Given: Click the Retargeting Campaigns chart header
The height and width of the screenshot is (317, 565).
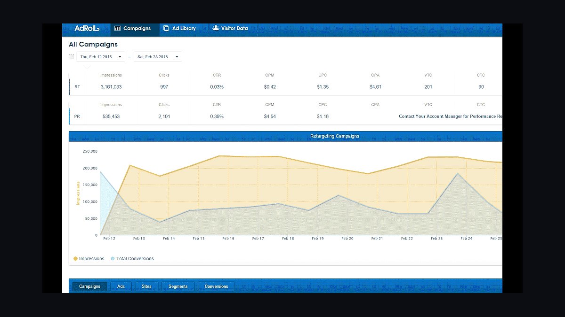Looking at the screenshot, I should [x=285, y=136].
